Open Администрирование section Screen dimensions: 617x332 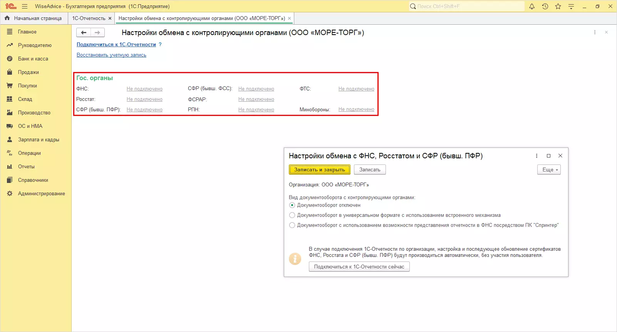[42, 194]
